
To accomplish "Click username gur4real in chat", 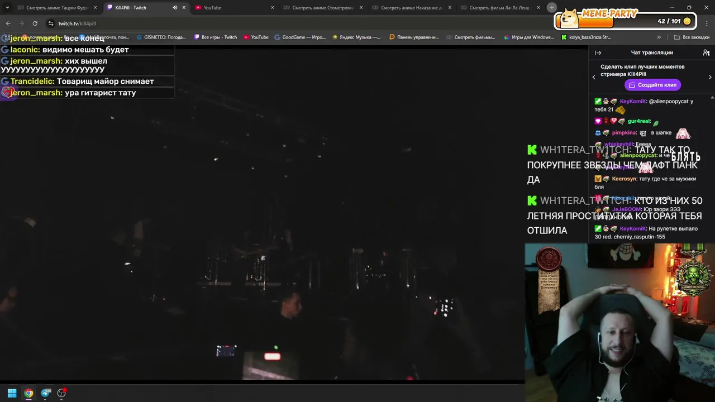I will click(639, 121).
